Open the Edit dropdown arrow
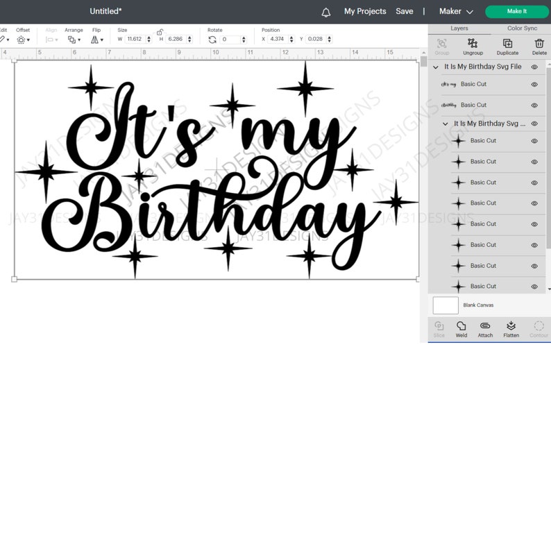551x551 pixels. coord(8,40)
